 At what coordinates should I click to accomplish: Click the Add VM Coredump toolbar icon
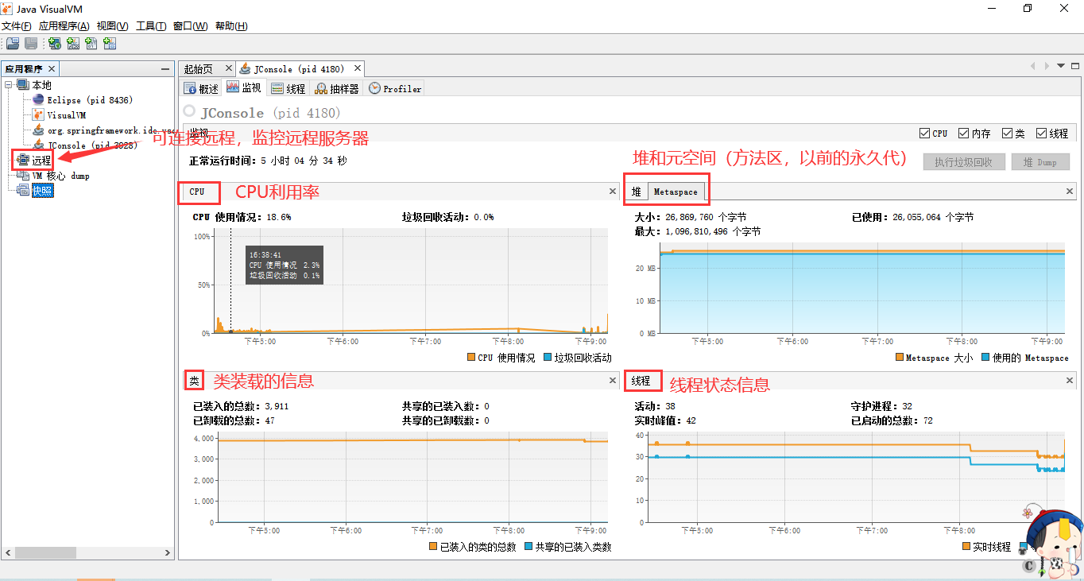point(91,44)
